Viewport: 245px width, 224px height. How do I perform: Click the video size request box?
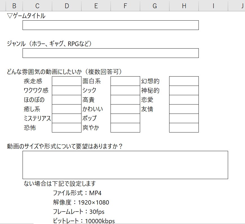click(x=125, y=165)
